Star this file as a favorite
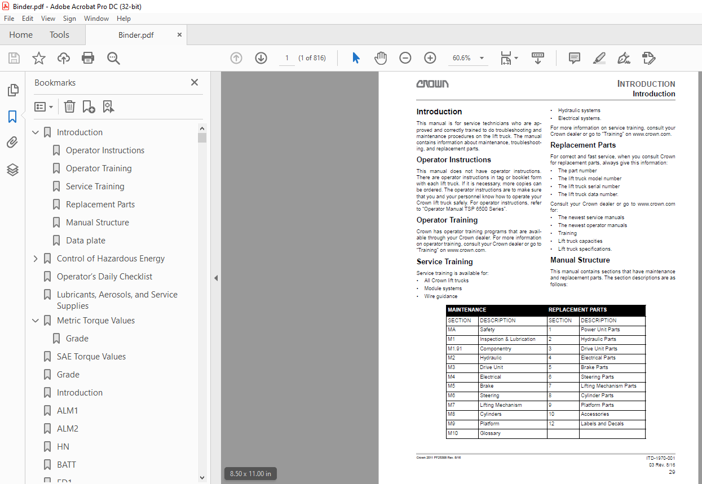 point(38,58)
